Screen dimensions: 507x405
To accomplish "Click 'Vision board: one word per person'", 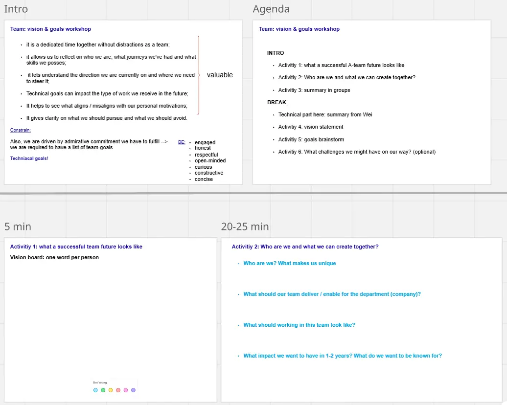I will click(x=54, y=258).
